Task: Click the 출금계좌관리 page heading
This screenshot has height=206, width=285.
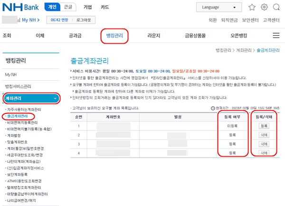Action: (x=90, y=61)
